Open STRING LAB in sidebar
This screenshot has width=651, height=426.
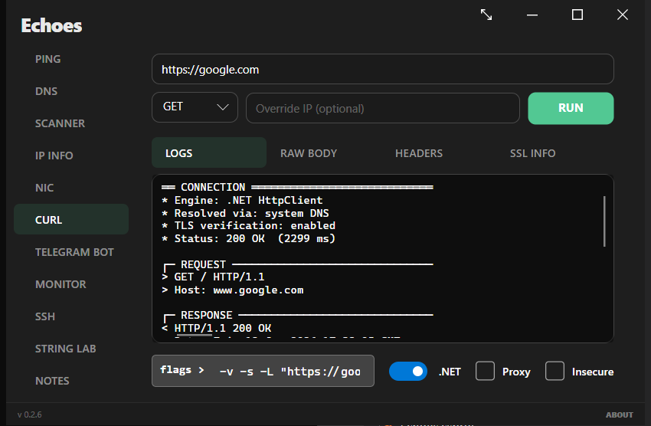pyautogui.click(x=65, y=349)
